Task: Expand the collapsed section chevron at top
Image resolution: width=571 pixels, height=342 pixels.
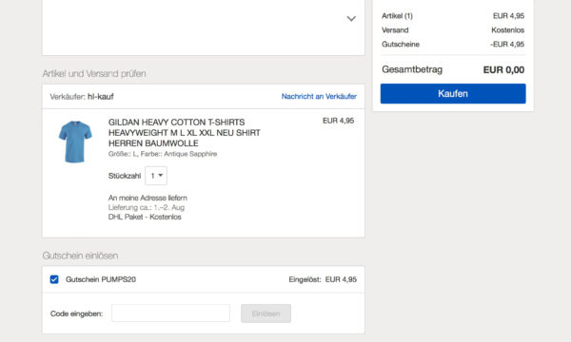Action: click(x=351, y=19)
